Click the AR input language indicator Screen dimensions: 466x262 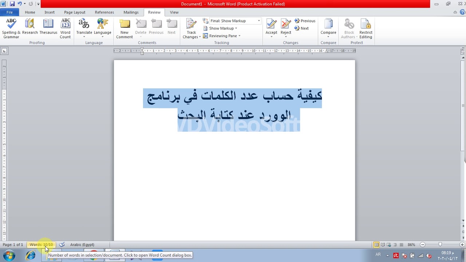click(x=378, y=255)
